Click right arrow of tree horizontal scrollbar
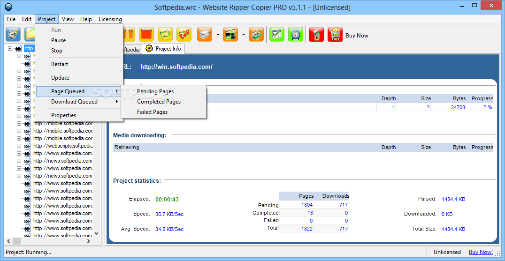This screenshot has height=261, width=505. [90, 241]
